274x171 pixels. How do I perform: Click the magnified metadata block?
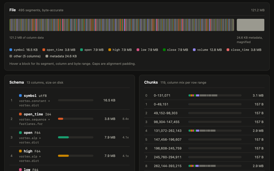[x=250, y=25]
